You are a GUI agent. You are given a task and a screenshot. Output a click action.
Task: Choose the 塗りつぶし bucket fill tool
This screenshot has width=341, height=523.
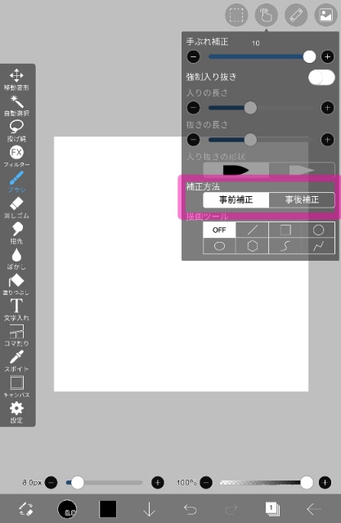(16, 284)
